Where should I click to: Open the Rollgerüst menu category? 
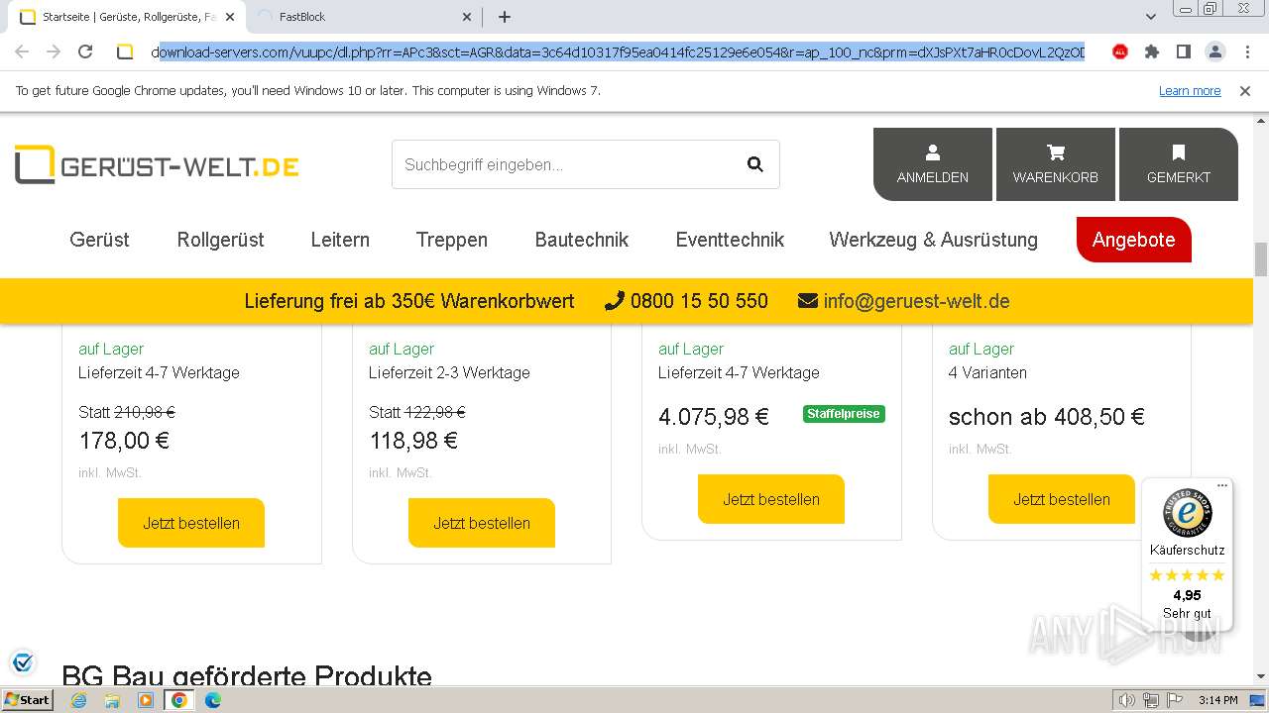pyautogui.click(x=220, y=240)
